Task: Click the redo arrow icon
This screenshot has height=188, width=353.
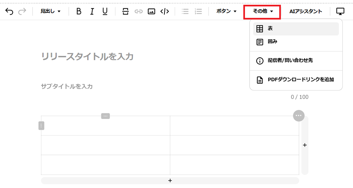Action: (22, 12)
